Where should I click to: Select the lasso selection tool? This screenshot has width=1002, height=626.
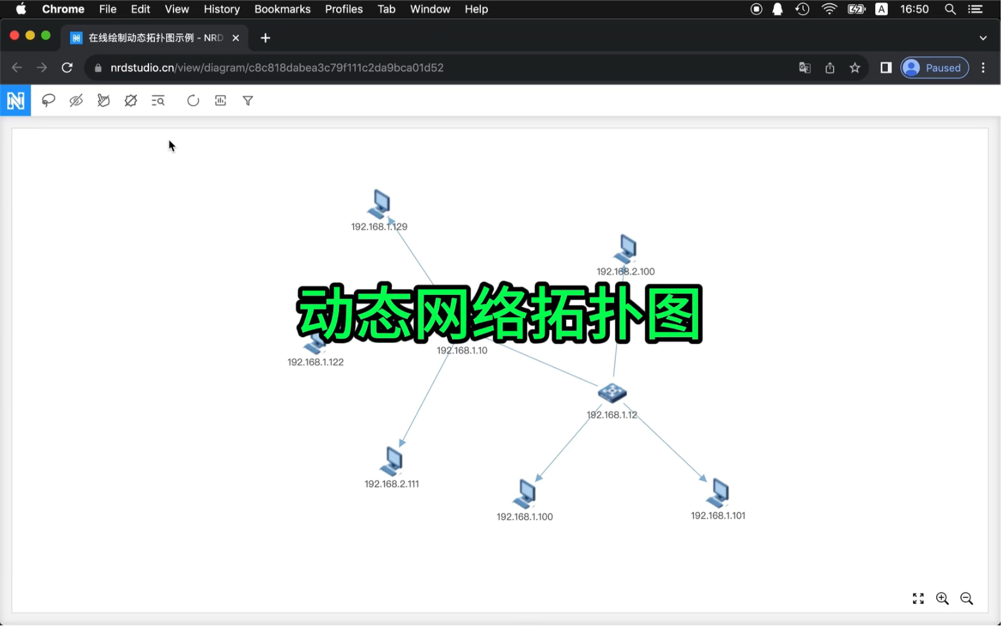[48, 100]
